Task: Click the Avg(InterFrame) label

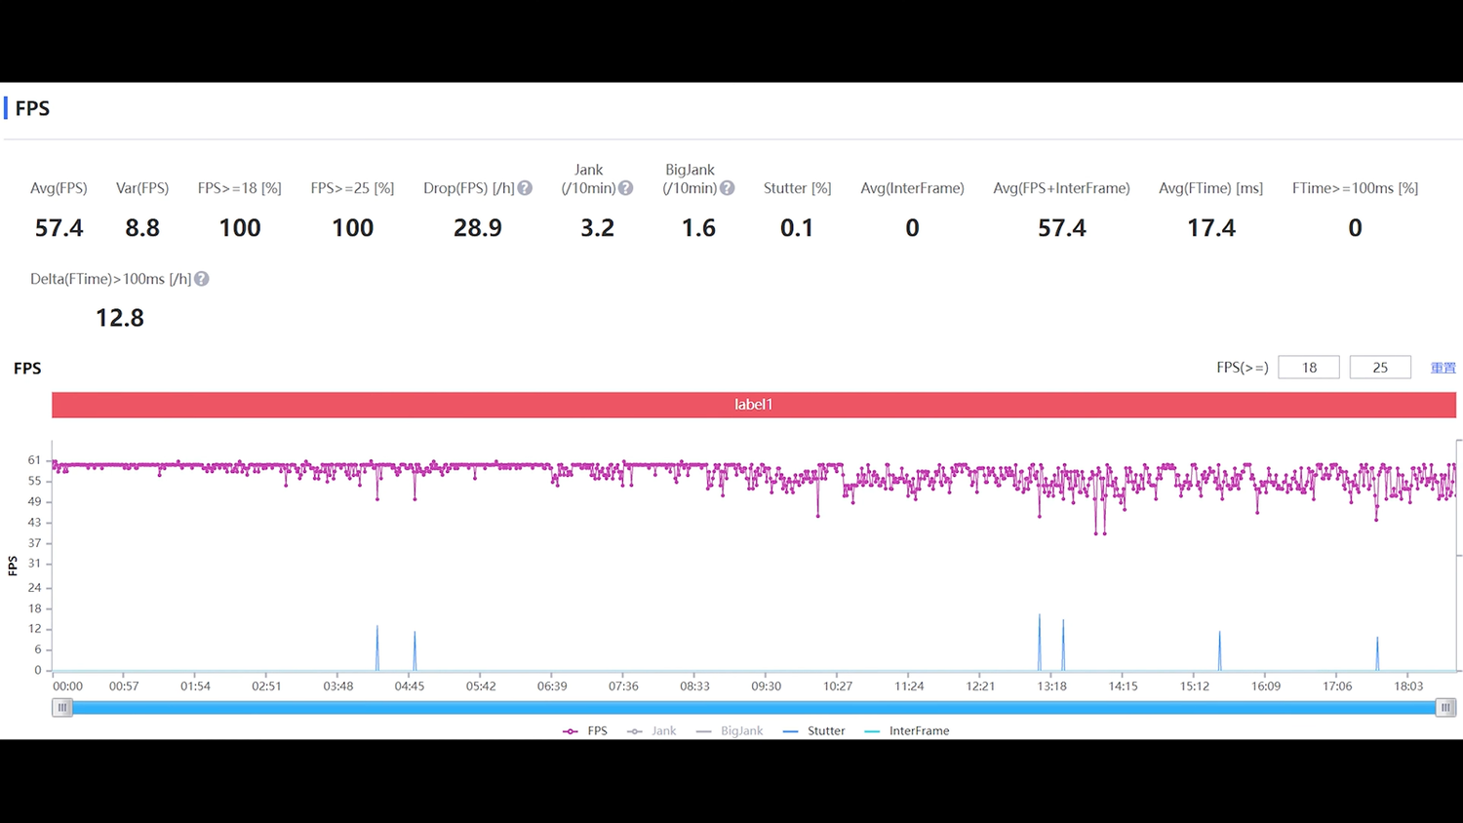Action: pyautogui.click(x=912, y=188)
